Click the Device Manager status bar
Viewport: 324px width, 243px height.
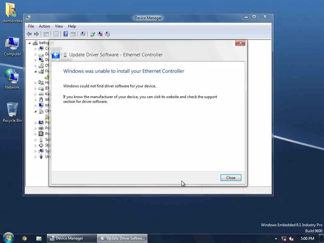[148, 190]
